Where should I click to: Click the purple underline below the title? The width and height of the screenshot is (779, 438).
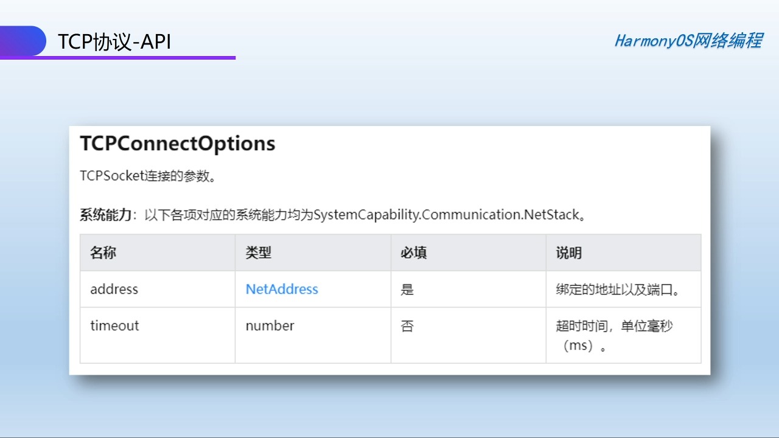pos(122,58)
